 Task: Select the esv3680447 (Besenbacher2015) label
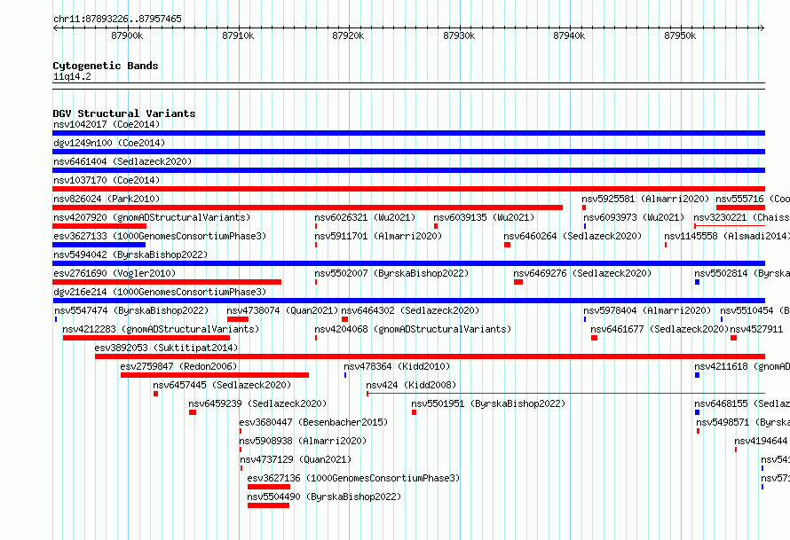click(314, 422)
